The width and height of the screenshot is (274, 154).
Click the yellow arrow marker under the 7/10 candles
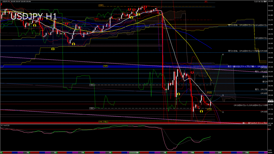coord(201,111)
